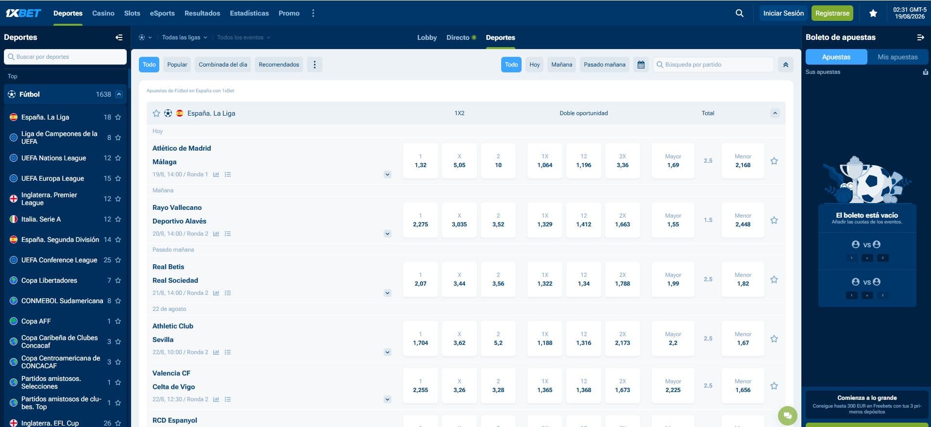This screenshot has width=931, height=427.
Task: Star UEFA Europa League in sidebar
Action: 118,178
